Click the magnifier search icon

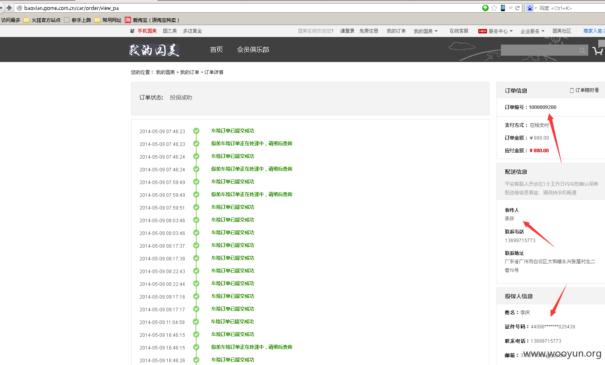tap(582, 50)
